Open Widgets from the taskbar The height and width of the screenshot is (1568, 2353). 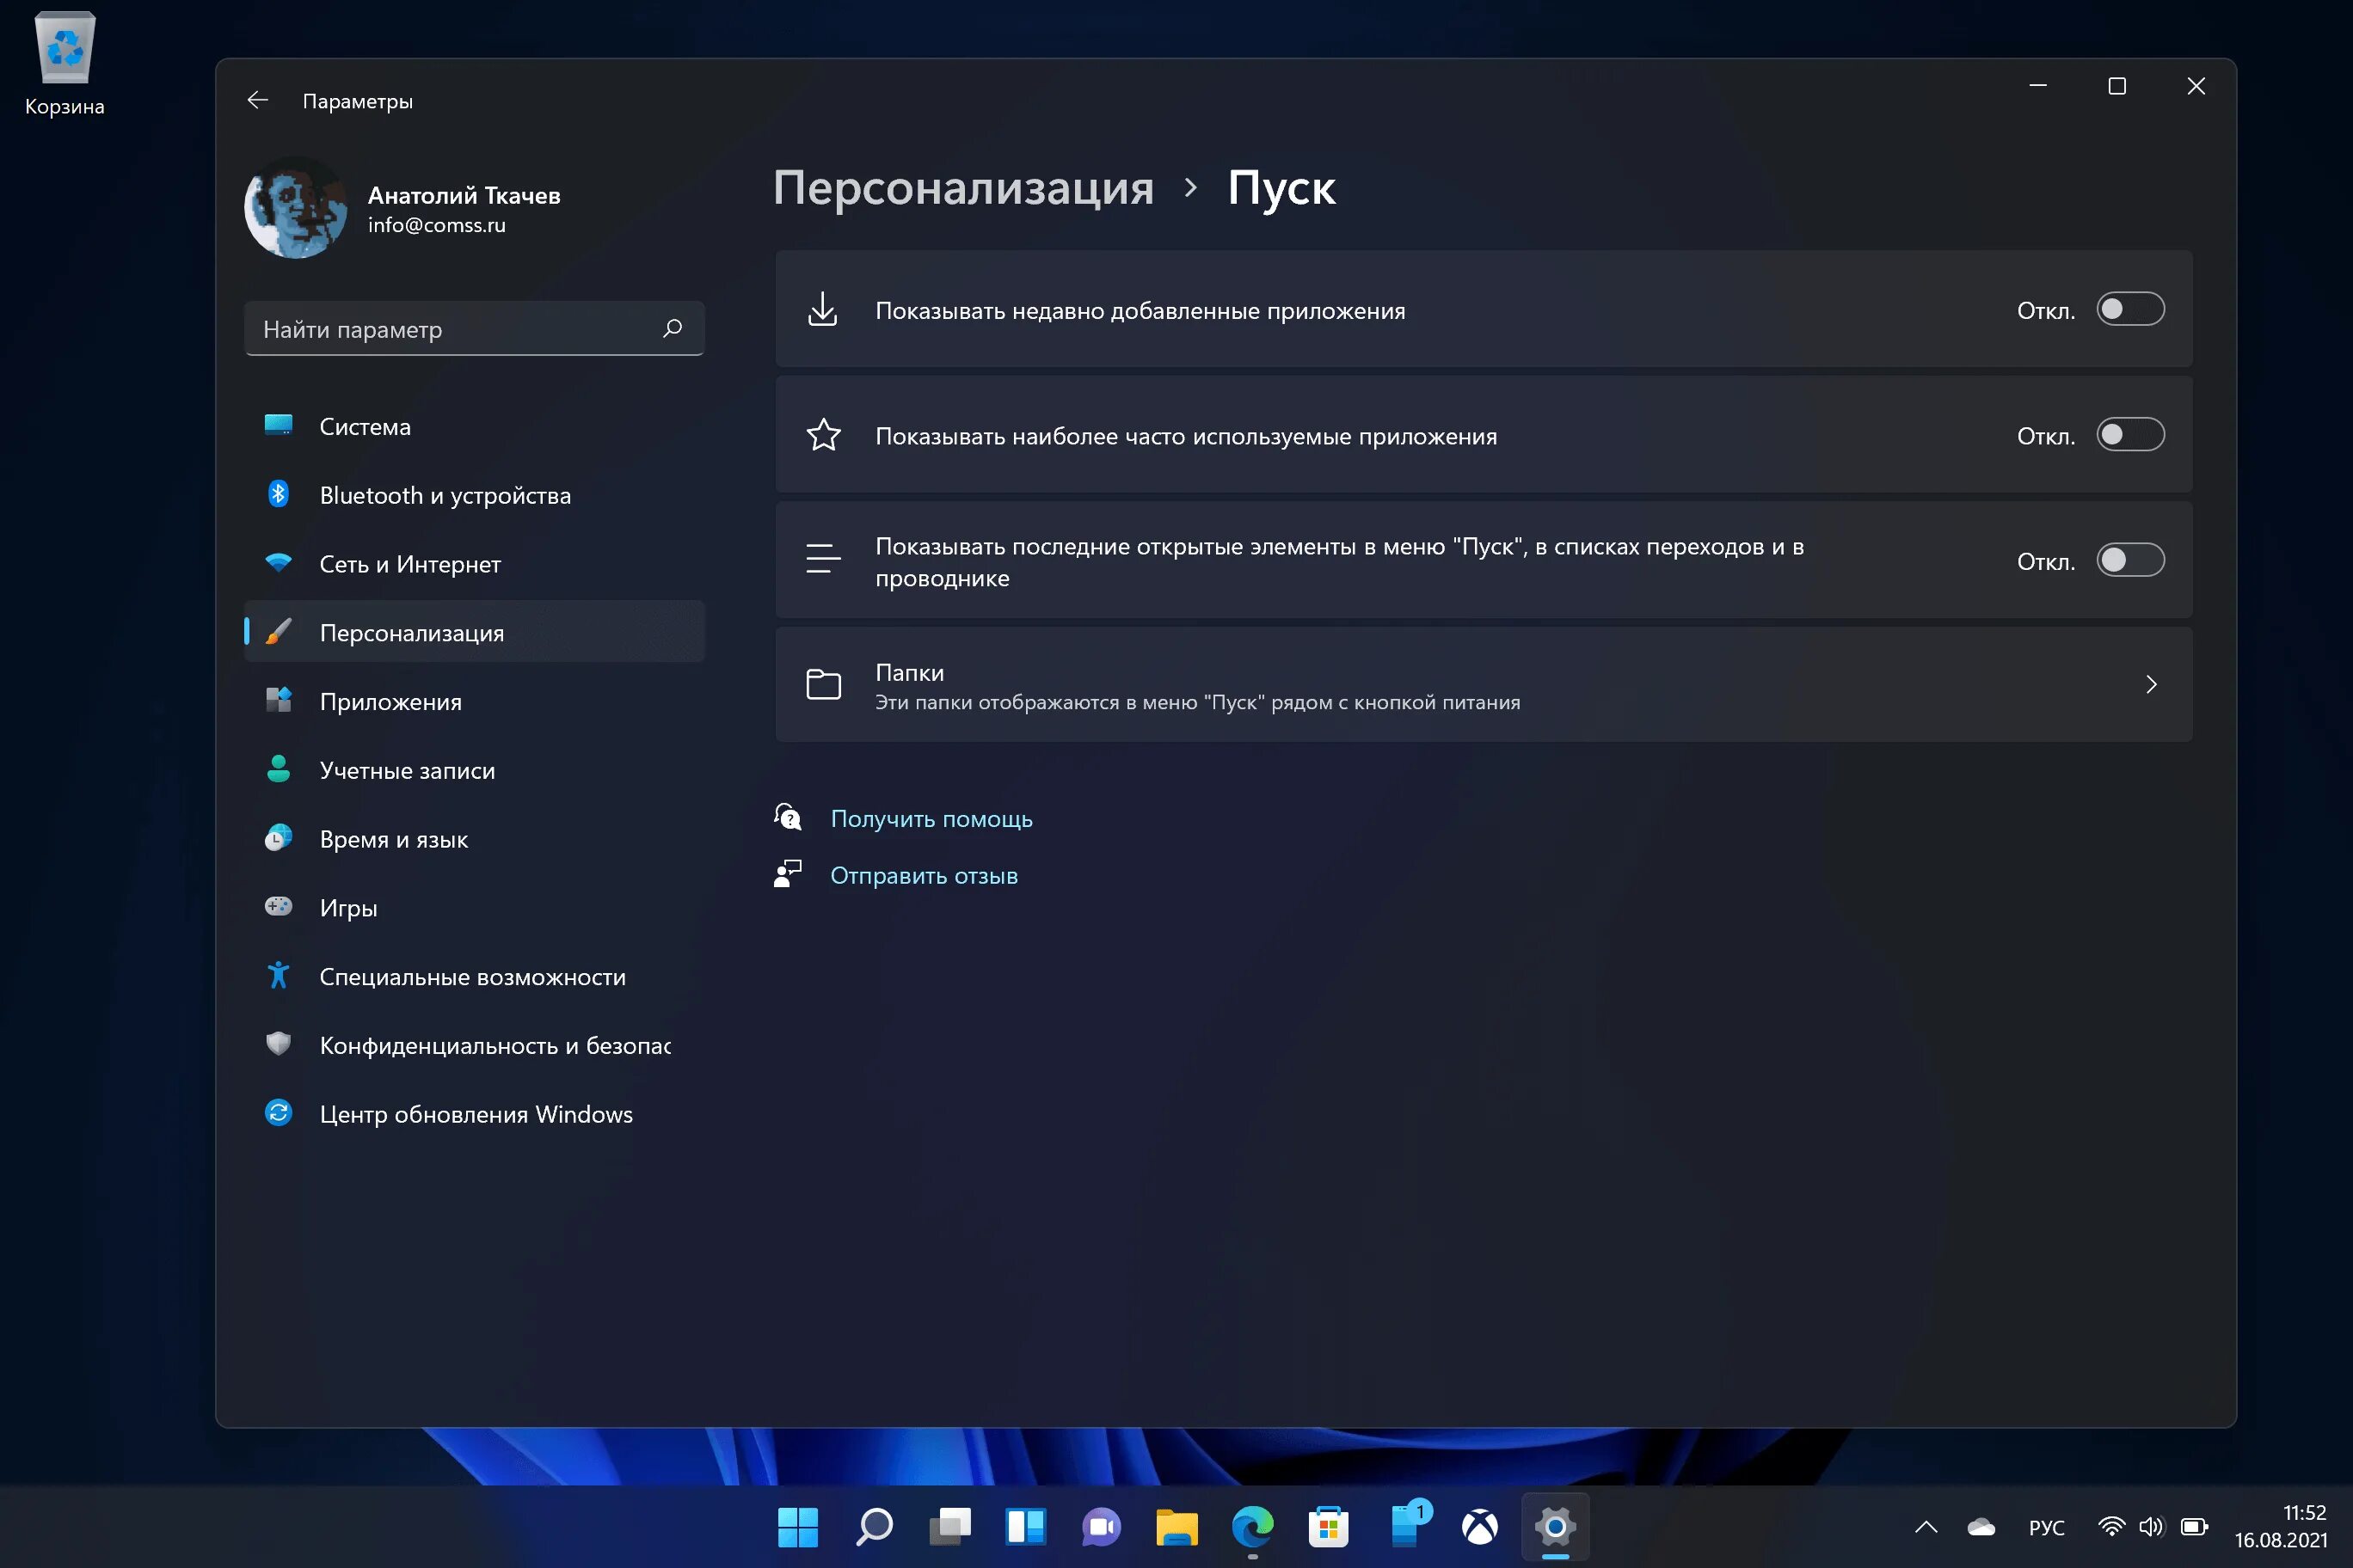click(x=1025, y=1527)
